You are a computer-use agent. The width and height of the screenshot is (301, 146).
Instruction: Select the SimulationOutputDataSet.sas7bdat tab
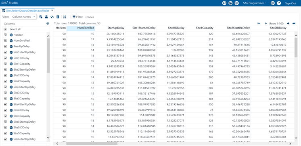click(x=28, y=11)
